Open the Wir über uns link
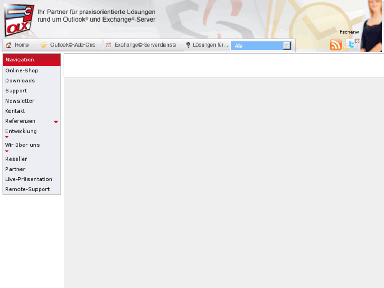The width and height of the screenshot is (384, 288). coord(22,145)
